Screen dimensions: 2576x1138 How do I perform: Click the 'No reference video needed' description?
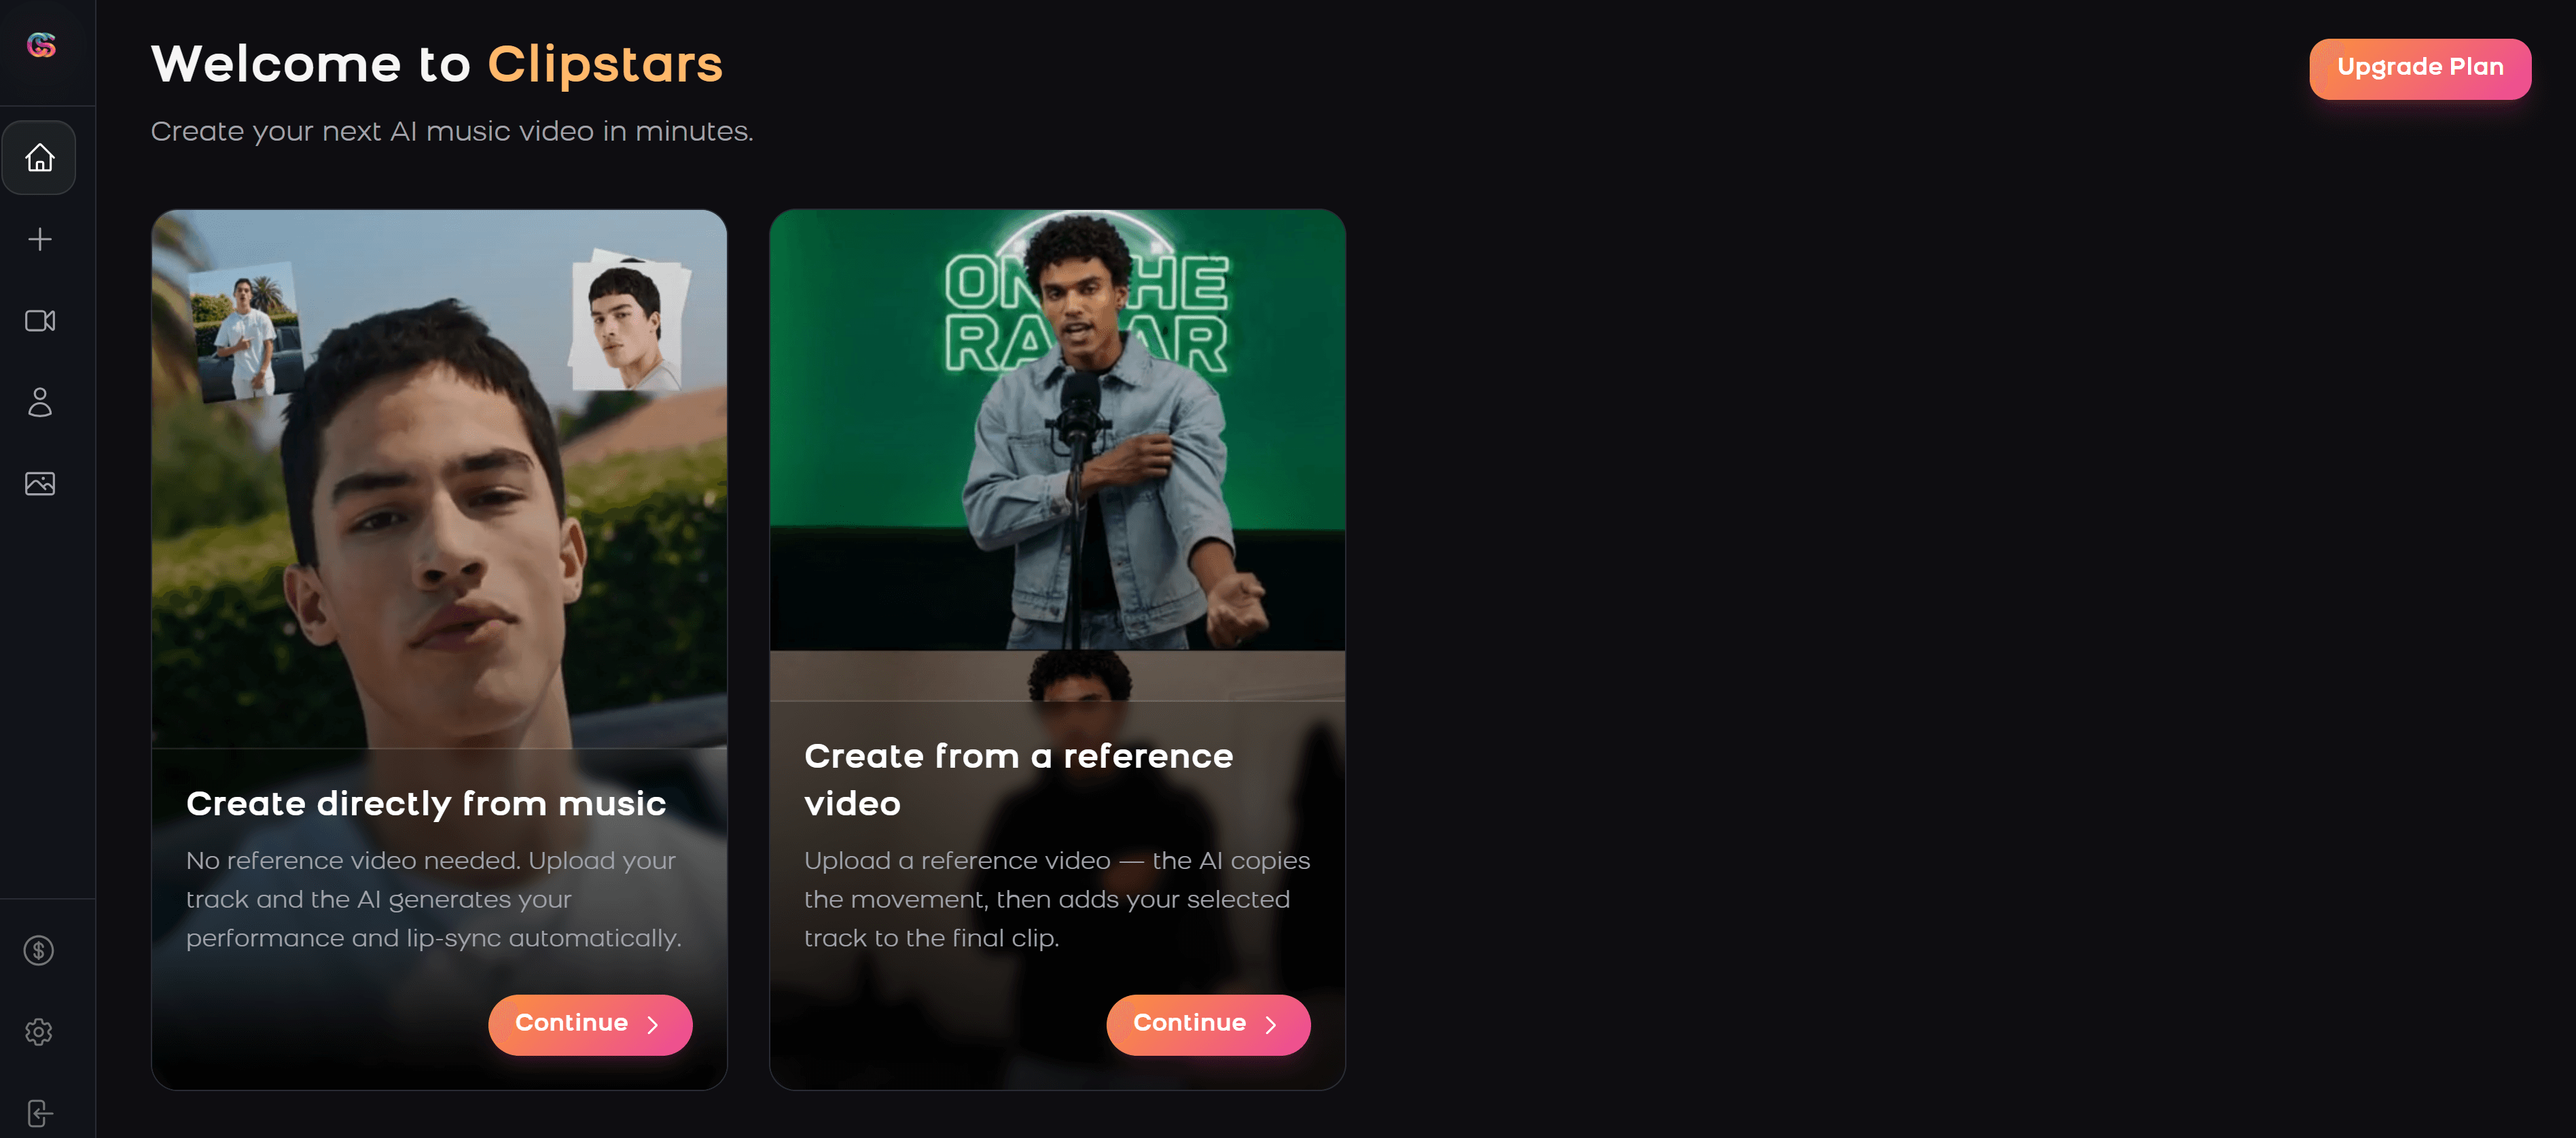point(434,899)
